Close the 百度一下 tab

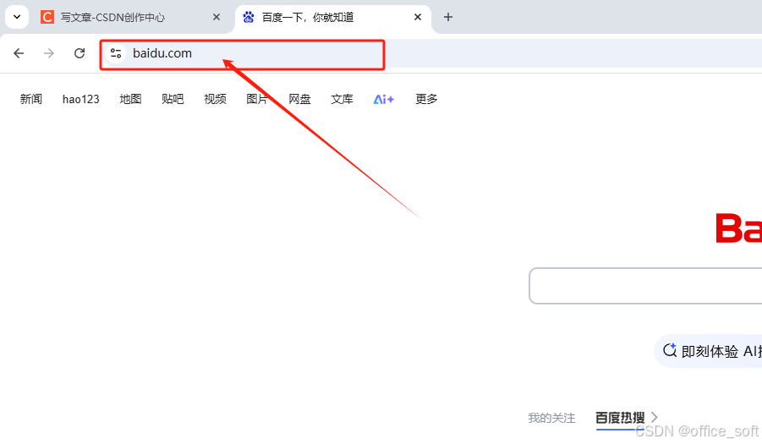[418, 17]
